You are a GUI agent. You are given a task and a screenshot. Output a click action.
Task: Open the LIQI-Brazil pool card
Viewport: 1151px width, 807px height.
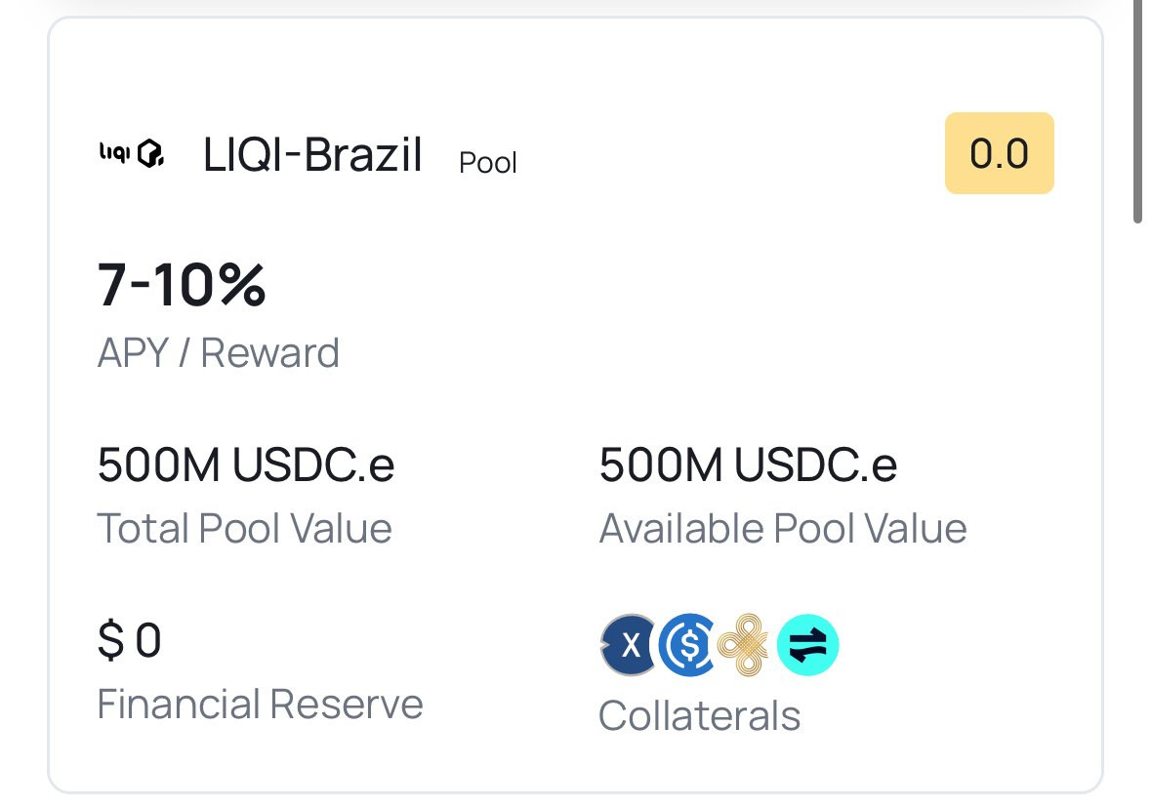pyautogui.click(x=576, y=404)
